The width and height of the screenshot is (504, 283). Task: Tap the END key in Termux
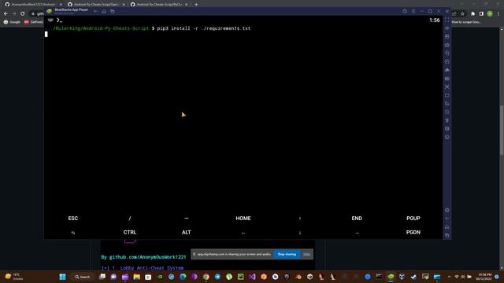point(357,219)
